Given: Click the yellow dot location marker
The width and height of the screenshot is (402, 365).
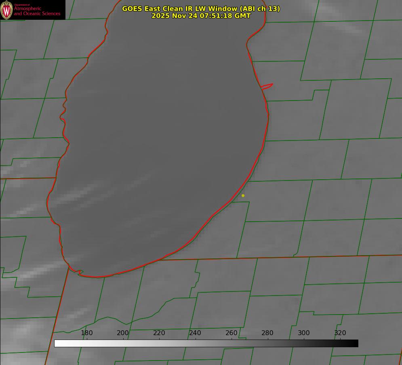Looking at the screenshot, I should click(x=243, y=195).
